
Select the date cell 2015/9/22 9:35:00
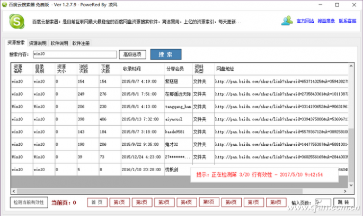pos(143,144)
